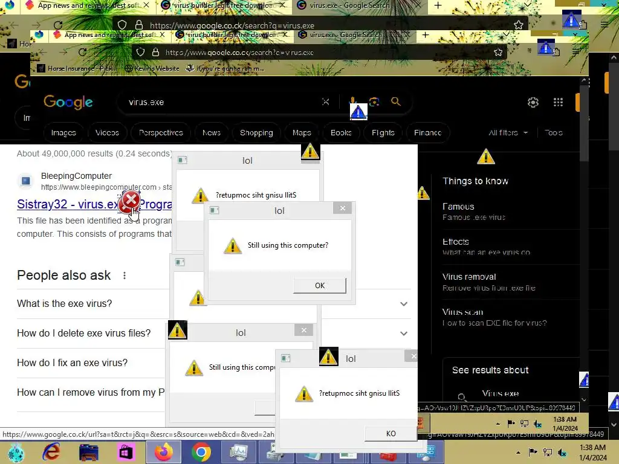Reload the page in the outer Firefox window

point(57,25)
